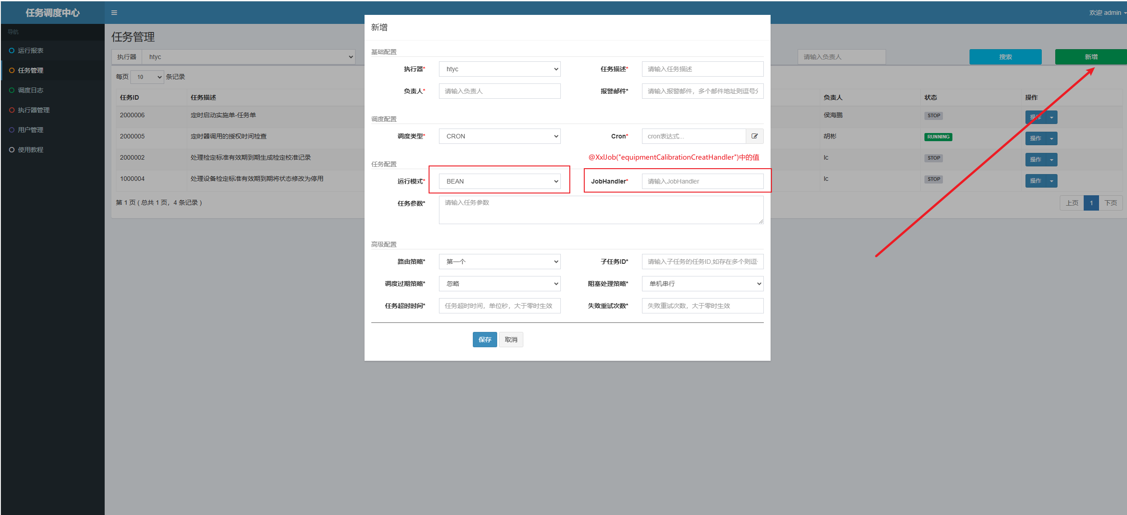Screen dimensions: 1127x515
Task: Expand the 调度类型 CRON dropdown
Action: tap(499, 136)
